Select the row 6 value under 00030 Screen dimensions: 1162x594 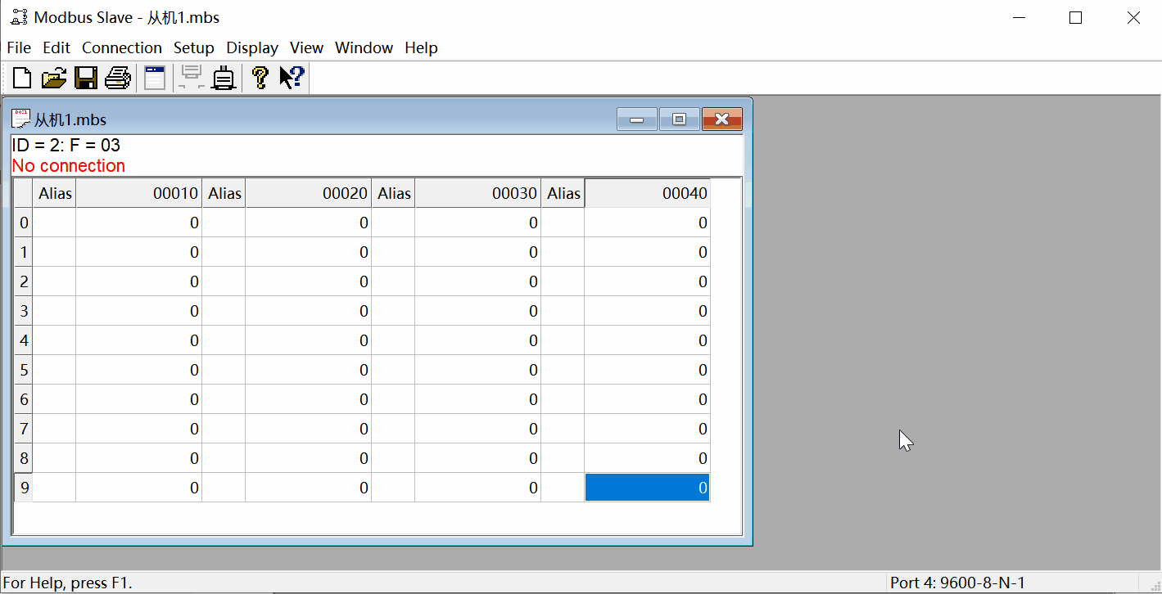pyautogui.click(x=477, y=399)
